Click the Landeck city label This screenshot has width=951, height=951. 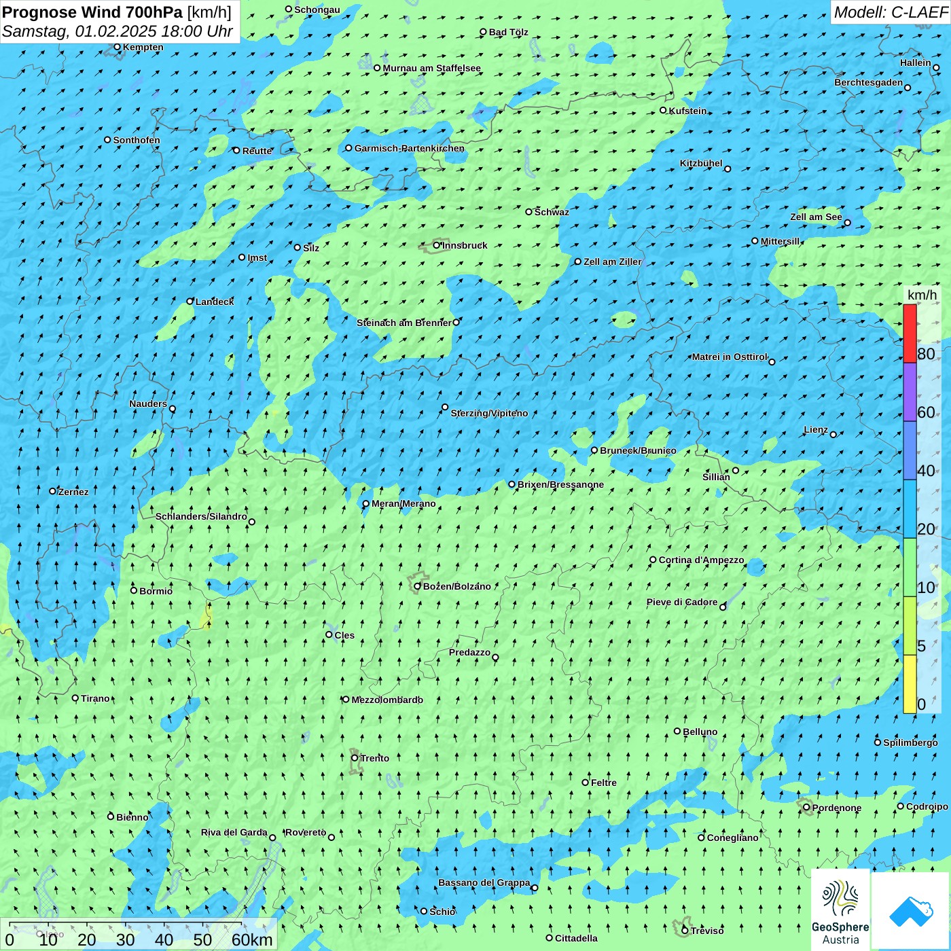(x=215, y=302)
